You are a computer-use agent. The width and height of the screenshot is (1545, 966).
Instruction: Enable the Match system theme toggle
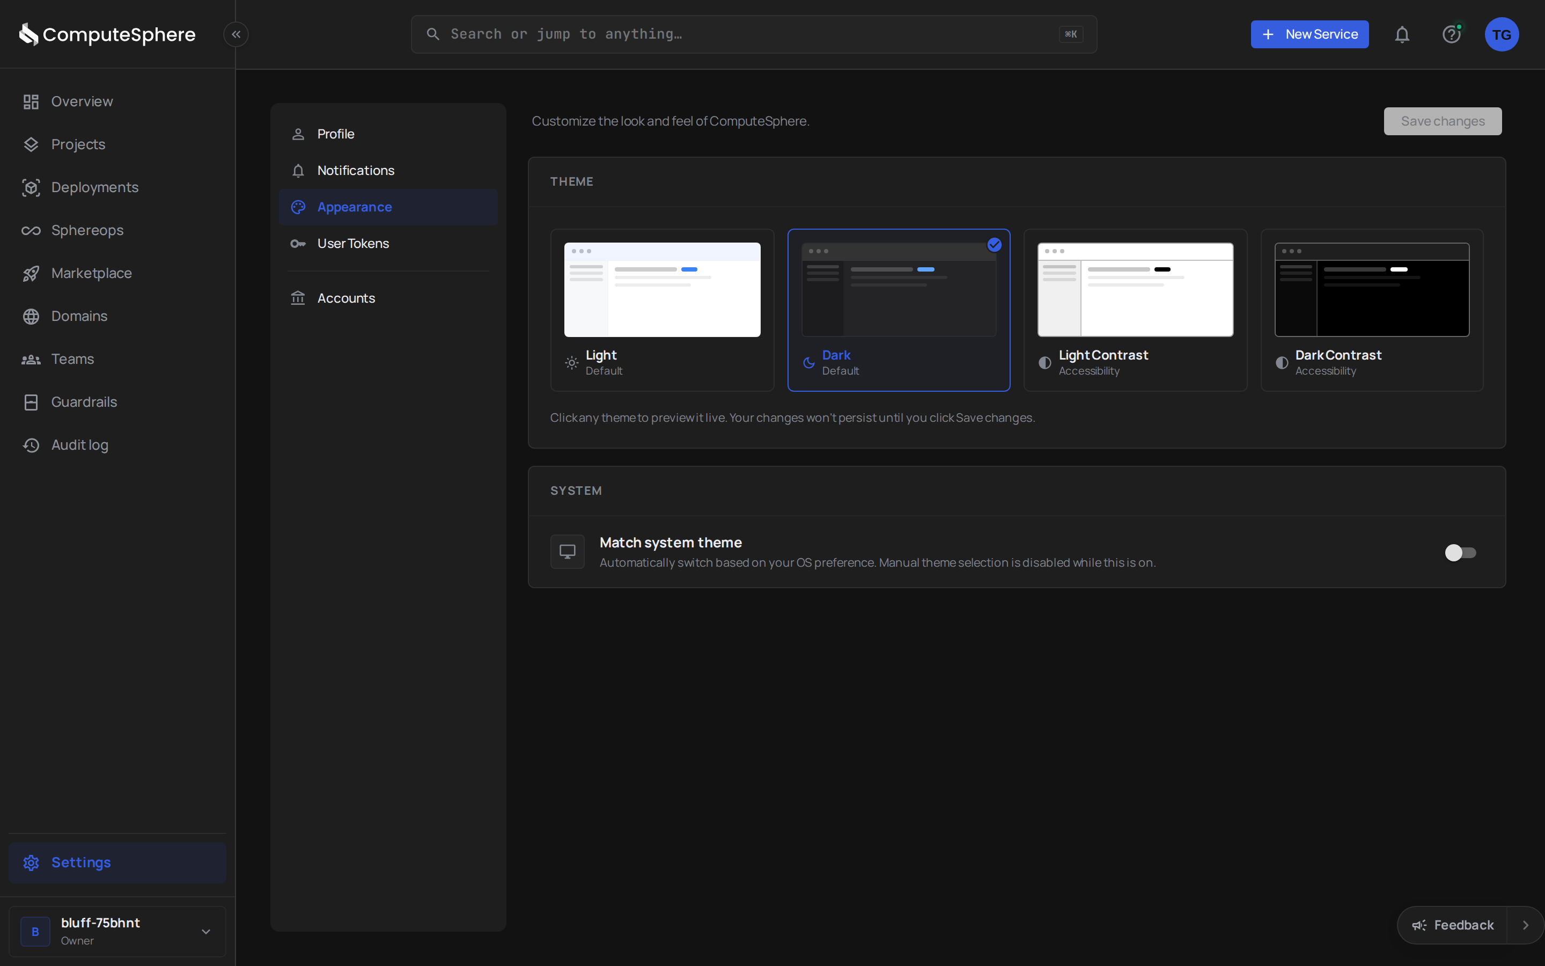[x=1461, y=553]
